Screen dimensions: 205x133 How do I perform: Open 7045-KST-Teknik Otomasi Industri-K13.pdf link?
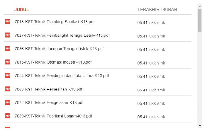[53, 62]
